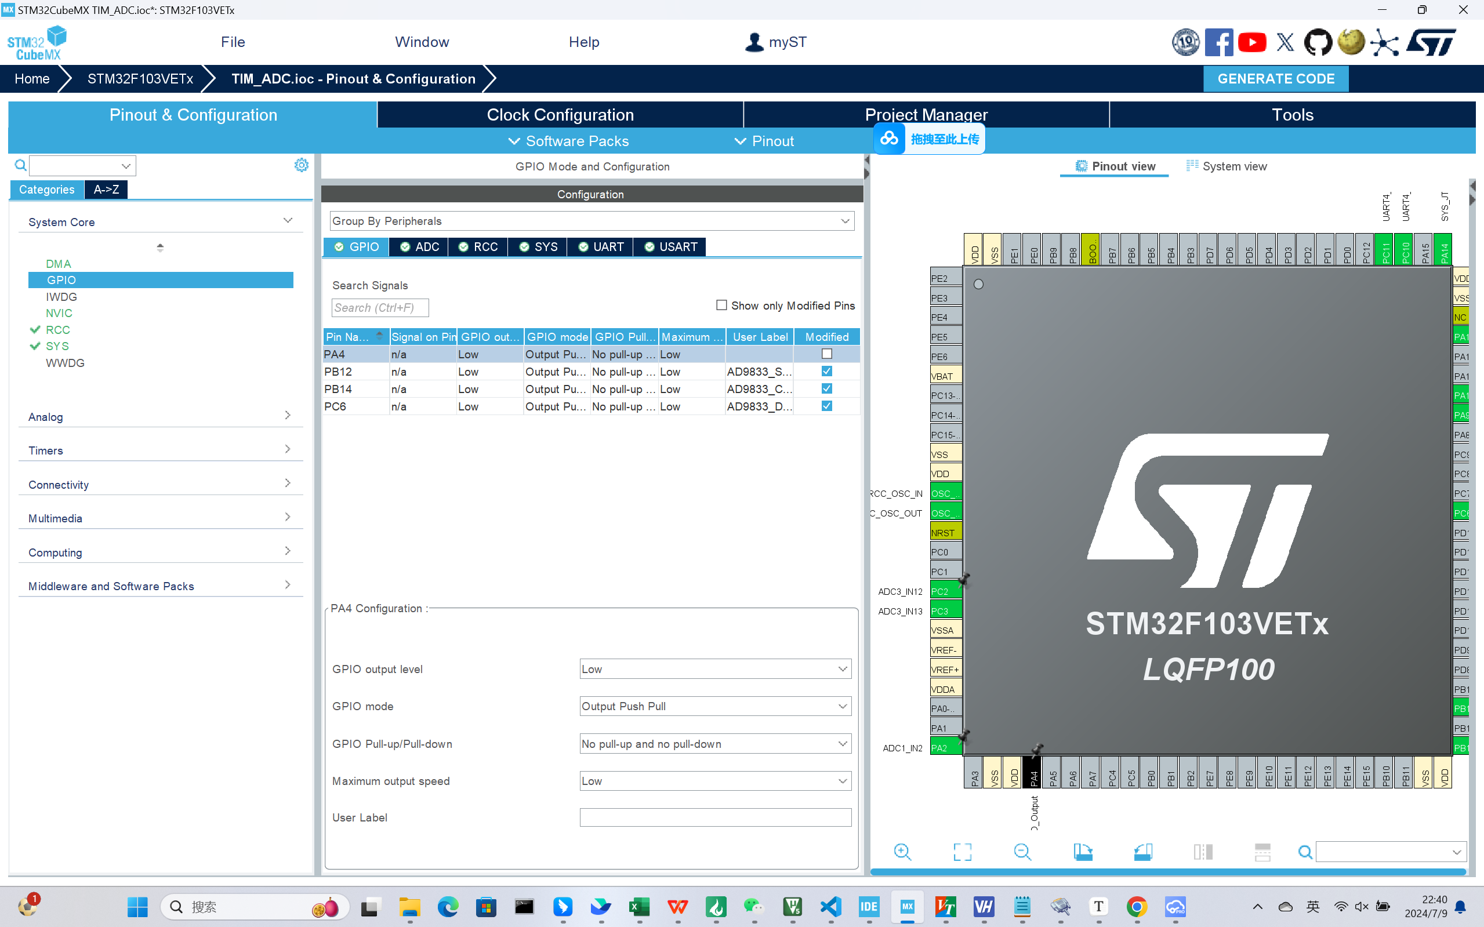
Task: Switch to System view
Action: click(x=1227, y=166)
